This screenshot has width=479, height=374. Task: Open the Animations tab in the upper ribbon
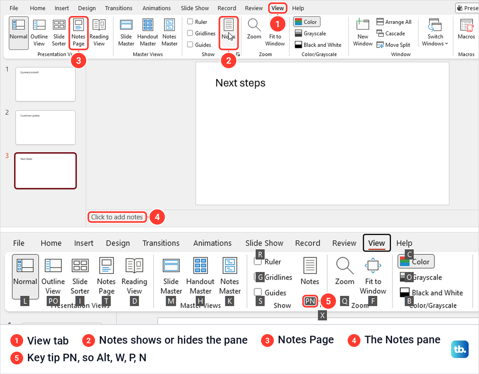pos(156,8)
